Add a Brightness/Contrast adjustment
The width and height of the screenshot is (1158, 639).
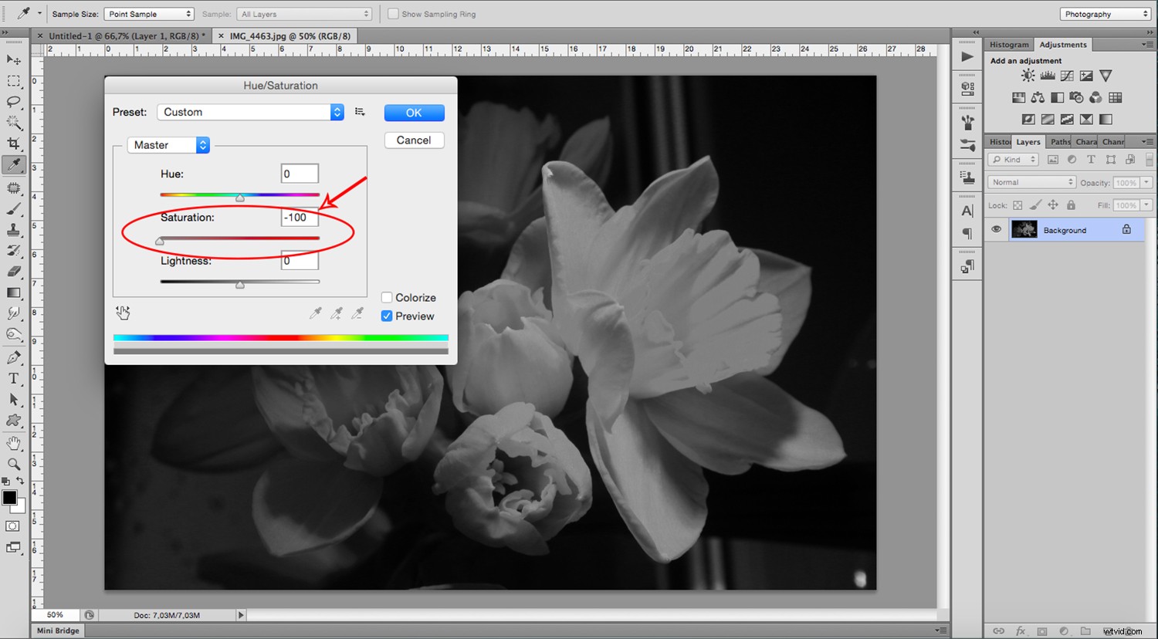(1028, 76)
